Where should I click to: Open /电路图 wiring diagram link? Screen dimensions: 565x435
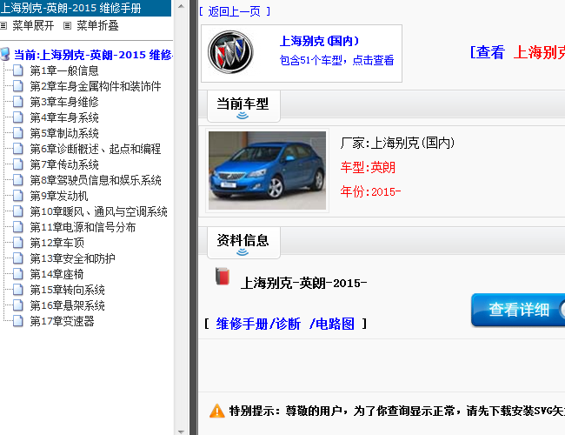[331, 324]
